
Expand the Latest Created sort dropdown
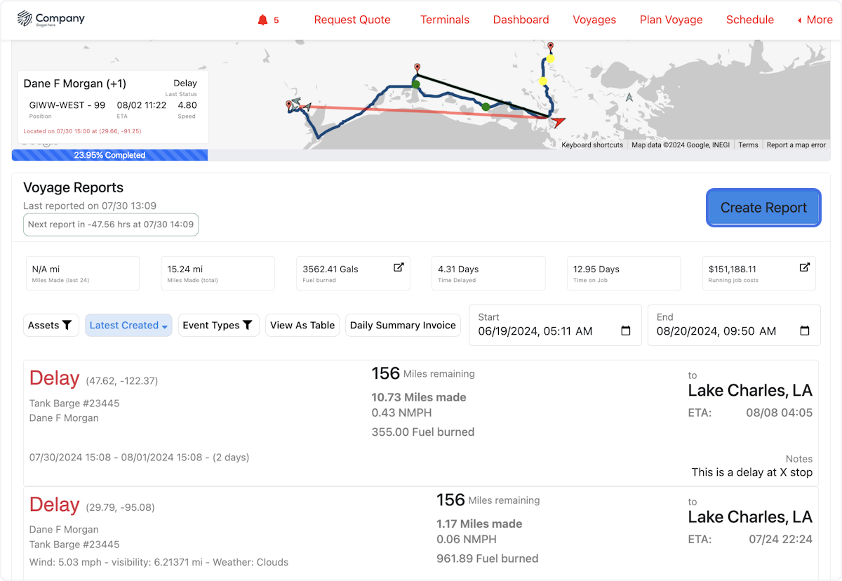tap(128, 325)
